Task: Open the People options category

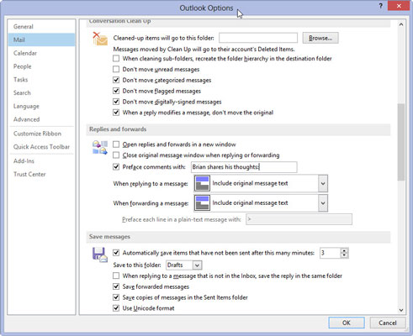Action: (41, 66)
